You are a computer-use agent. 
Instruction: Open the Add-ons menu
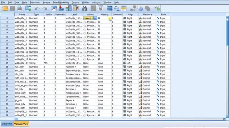(96, 2)
